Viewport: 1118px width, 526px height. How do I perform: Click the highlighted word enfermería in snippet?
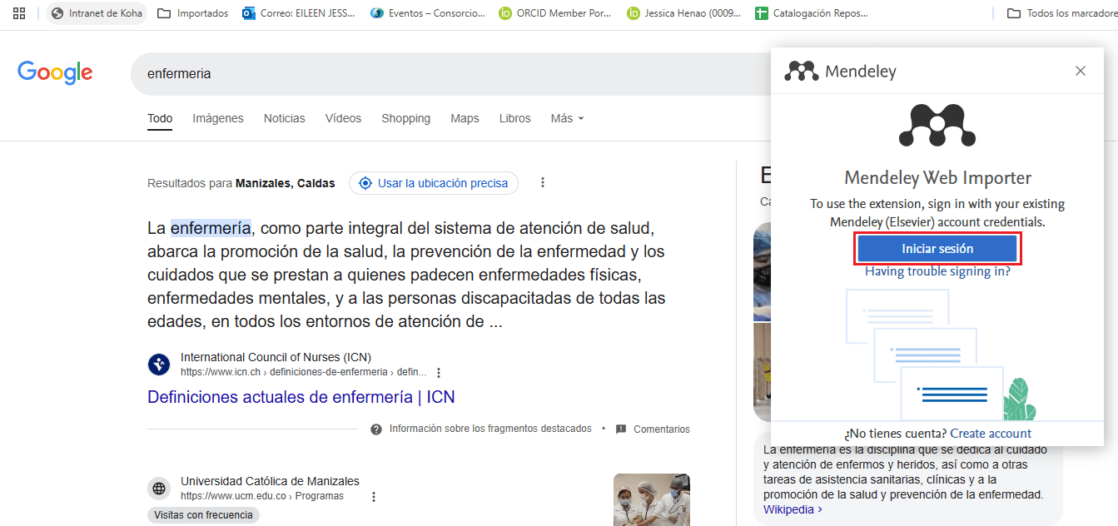tap(211, 228)
